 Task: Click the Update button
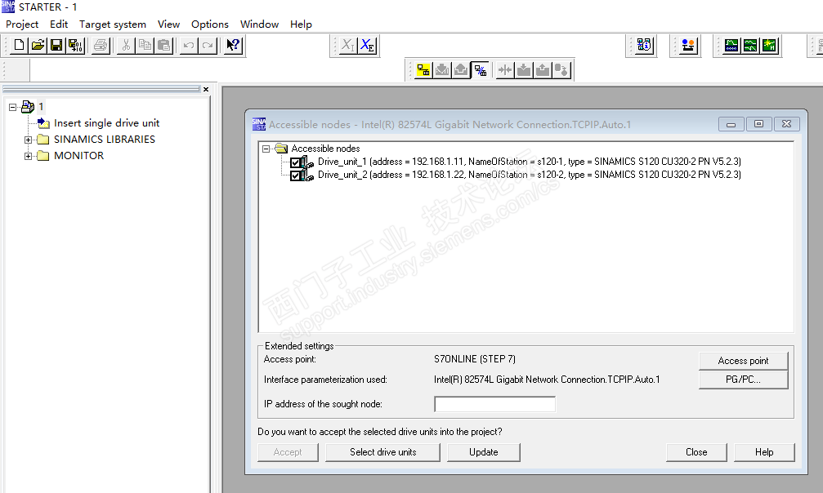pyautogui.click(x=483, y=452)
